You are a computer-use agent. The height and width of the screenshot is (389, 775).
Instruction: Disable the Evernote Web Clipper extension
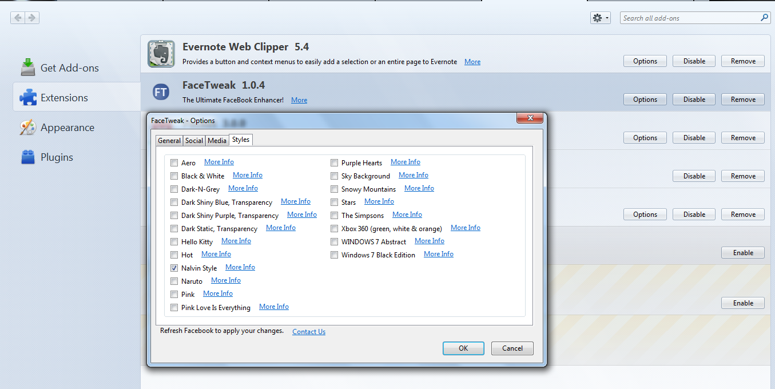694,61
